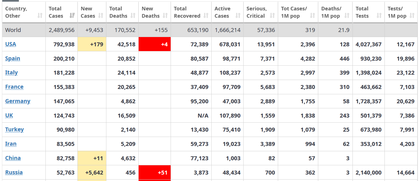
Task: Click France serious critical value 5,683
Action: [268, 87]
